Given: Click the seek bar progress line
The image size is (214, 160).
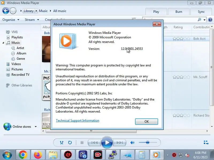Looking at the screenshot, I should click(107, 135).
